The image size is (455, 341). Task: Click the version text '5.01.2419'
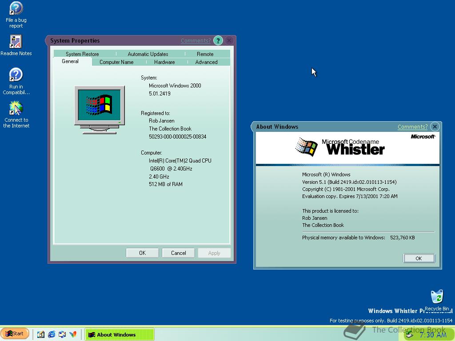pos(160,93)
